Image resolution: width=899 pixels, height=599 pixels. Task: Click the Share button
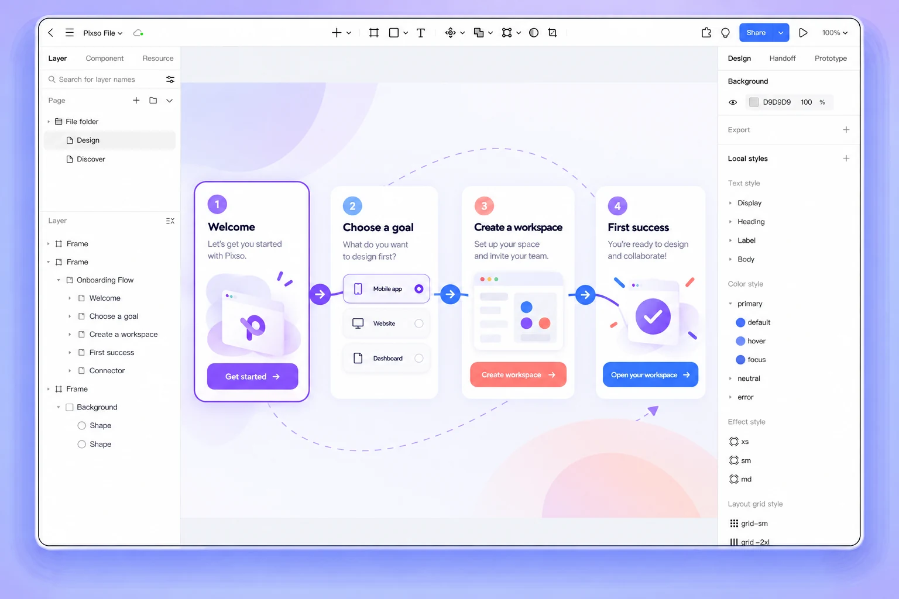click(756, 33)
